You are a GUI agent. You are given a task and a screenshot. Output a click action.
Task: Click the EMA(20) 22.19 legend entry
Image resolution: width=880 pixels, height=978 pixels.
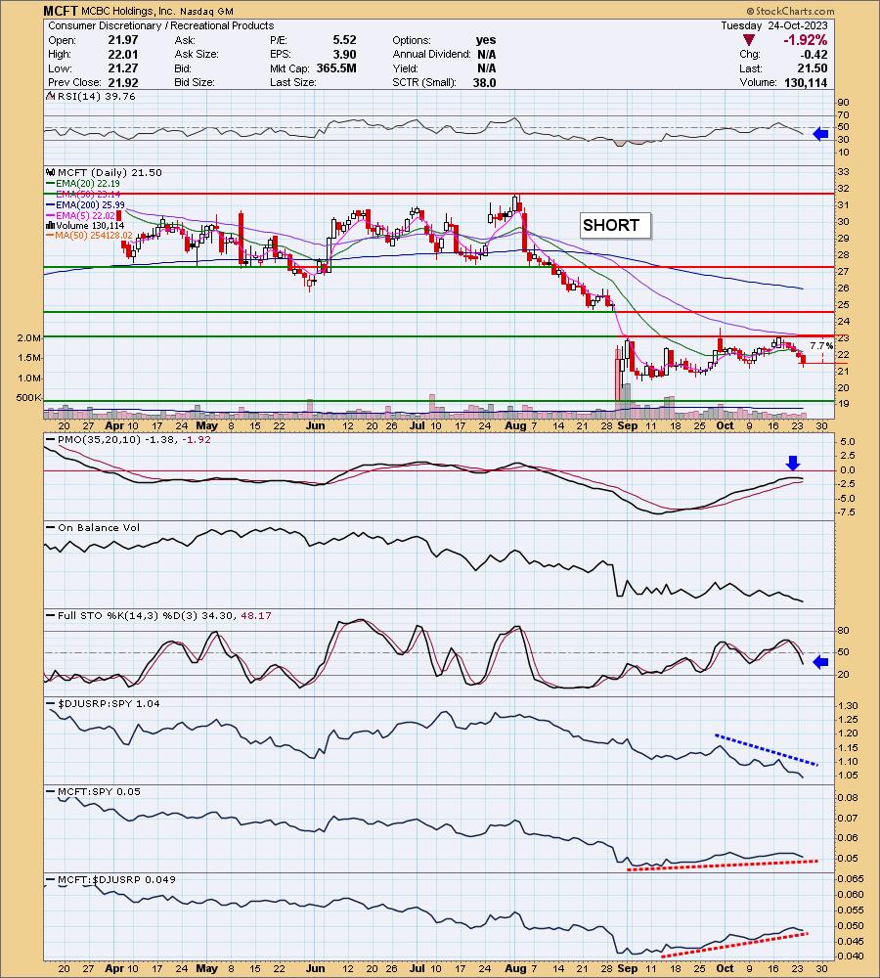[x=83, y=184]
